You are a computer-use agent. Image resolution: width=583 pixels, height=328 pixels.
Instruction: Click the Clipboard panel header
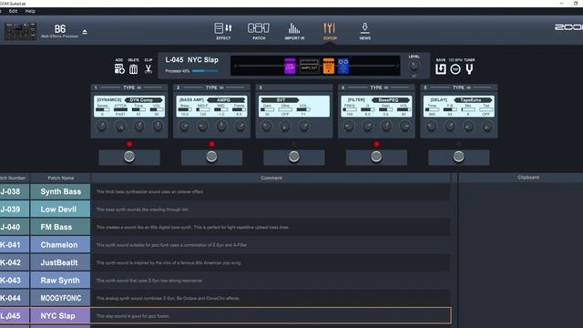coord(528,178)
